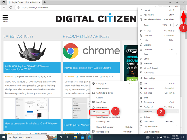Open a new tab with plus button
This screenshot has height=140, width=187.
point(44,2)
